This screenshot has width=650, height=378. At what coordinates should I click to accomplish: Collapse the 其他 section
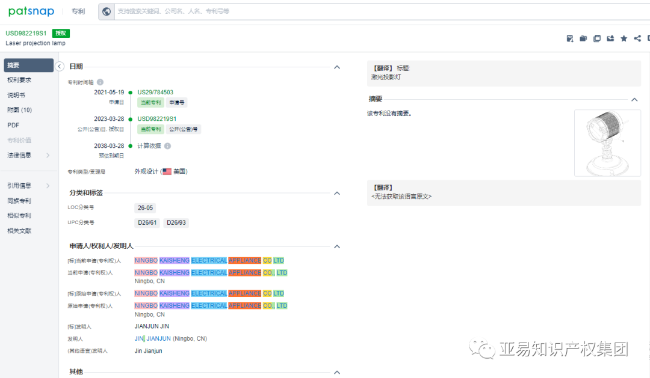[x=337, y=372]
